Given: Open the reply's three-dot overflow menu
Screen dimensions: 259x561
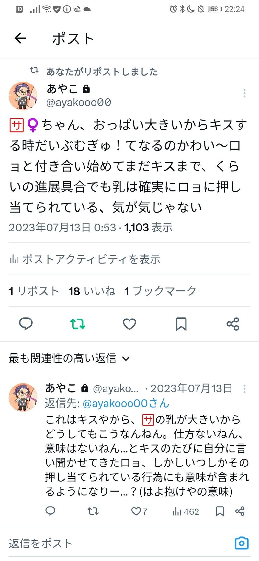Looking at the screenshot, I should pyautogui.click(x=244, y=388).
